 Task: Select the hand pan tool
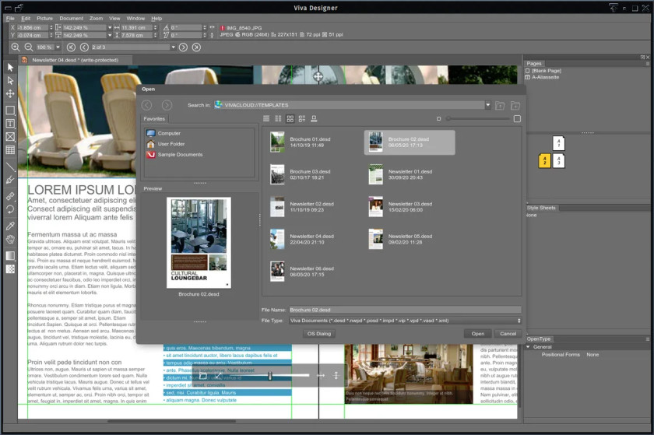pyautogui.click(x=10, y=240)
